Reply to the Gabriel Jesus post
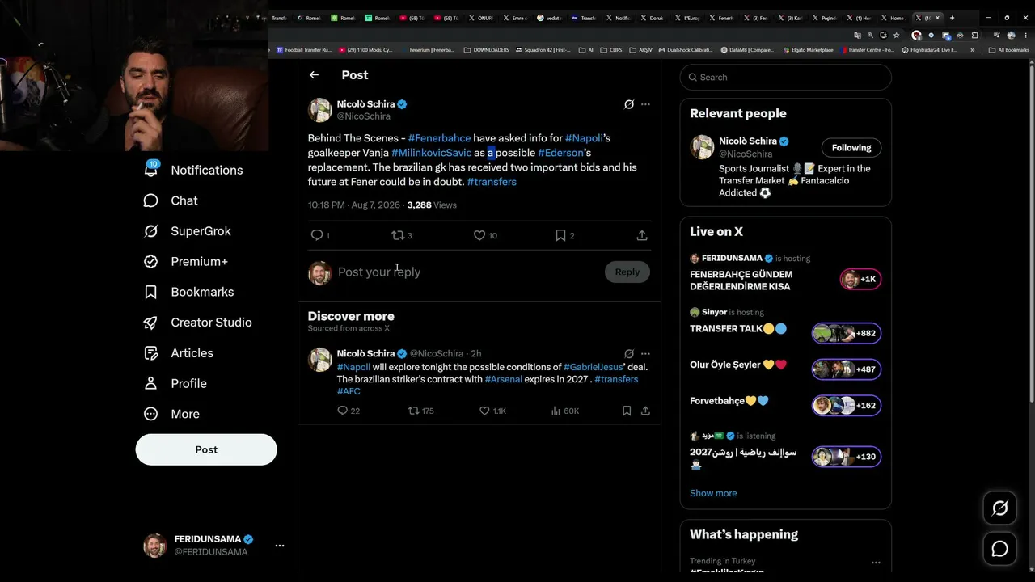Image resolution: width=1035 pixels, height=582 pixels. tap(342, 411)
